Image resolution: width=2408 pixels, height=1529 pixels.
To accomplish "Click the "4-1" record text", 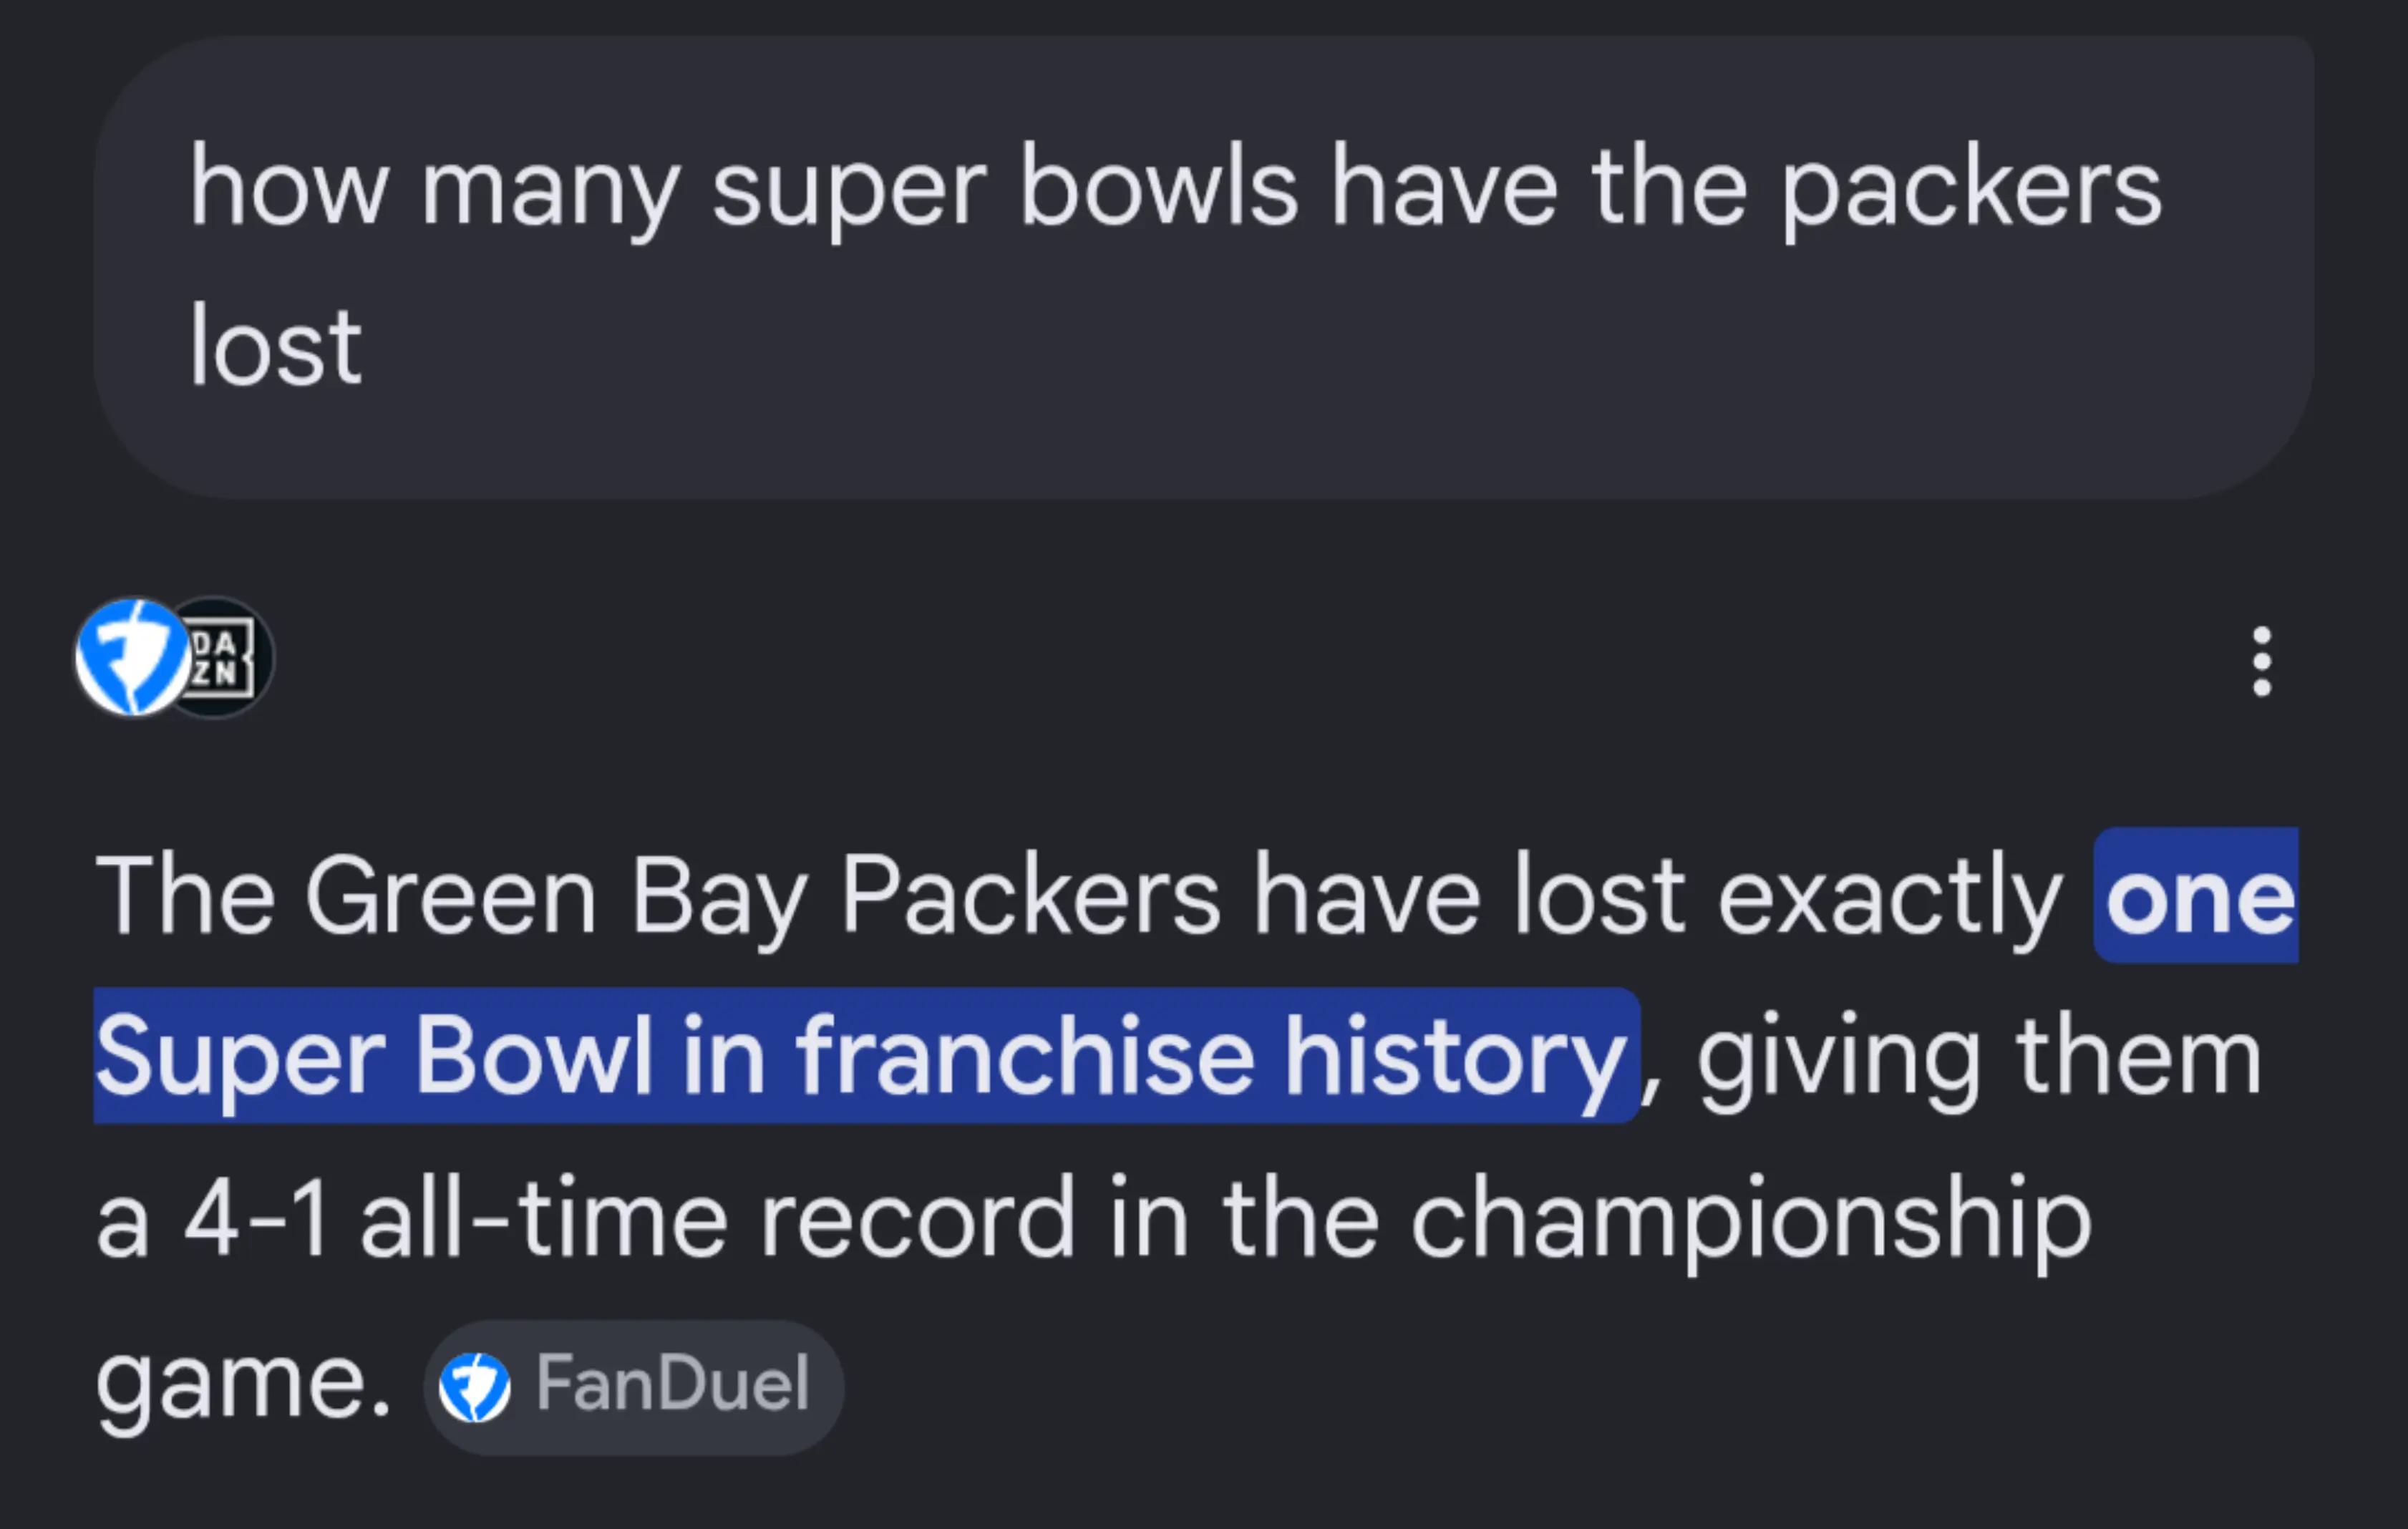I will [257, 1219].
